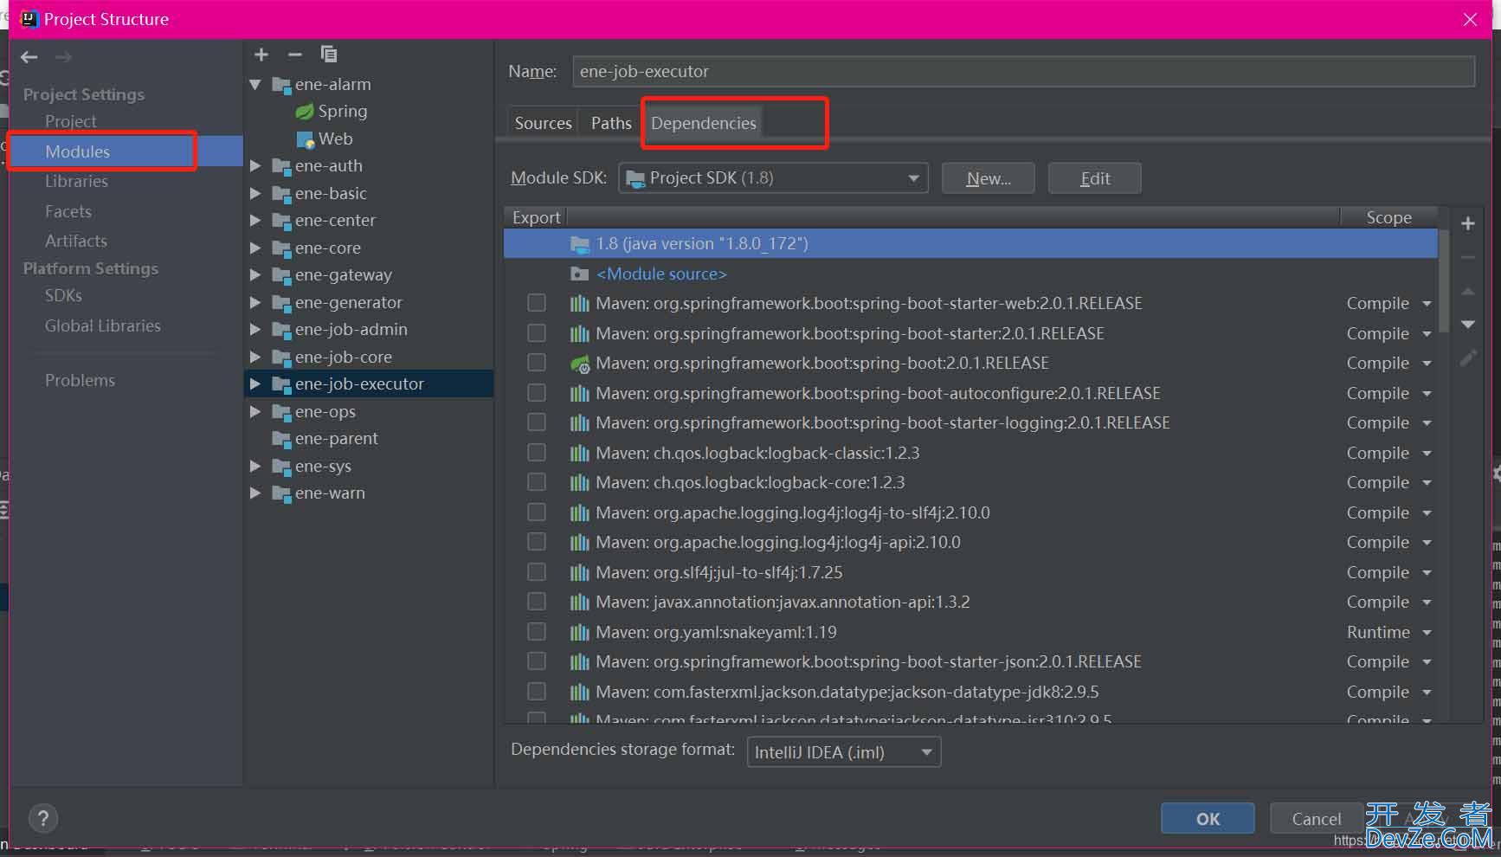
Task: Click the Edit SDK button
Action: [1095, 178]
